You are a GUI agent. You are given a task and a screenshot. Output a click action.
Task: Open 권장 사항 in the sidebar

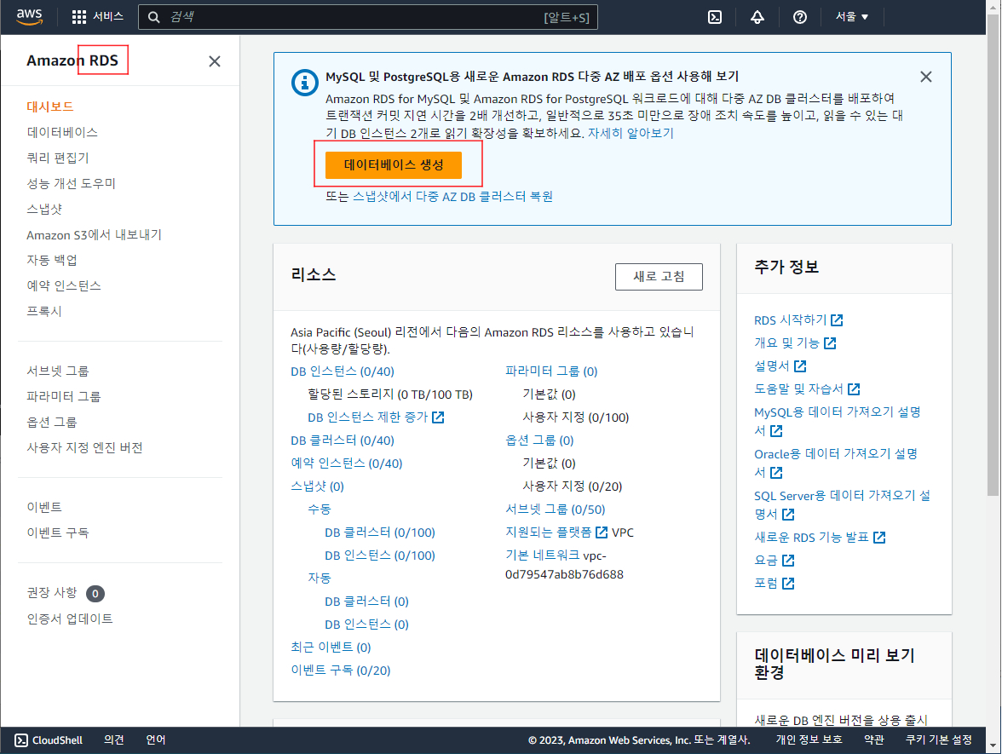point(52,592)
